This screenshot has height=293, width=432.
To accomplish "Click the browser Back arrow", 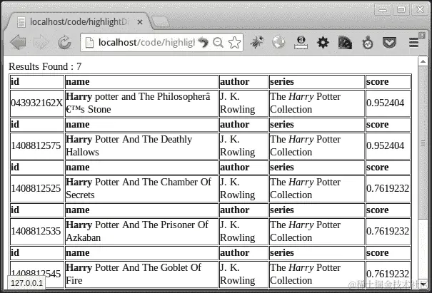I will (18, 42).
